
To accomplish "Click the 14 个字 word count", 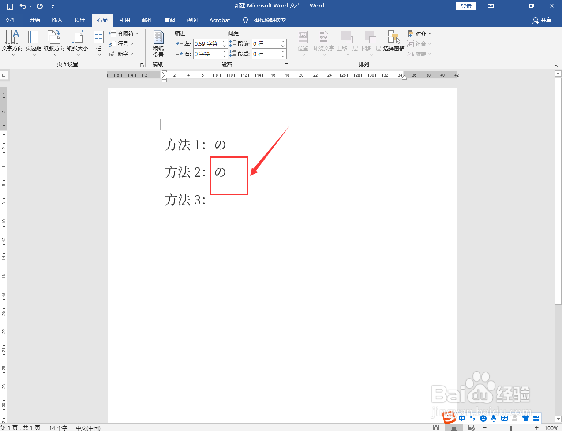I will (58, 428).
